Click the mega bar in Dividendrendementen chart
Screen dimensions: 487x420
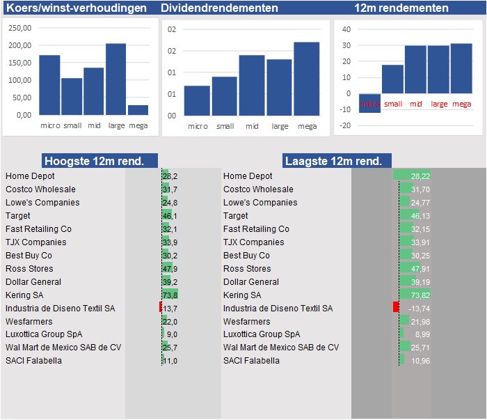tap(307, 79)
